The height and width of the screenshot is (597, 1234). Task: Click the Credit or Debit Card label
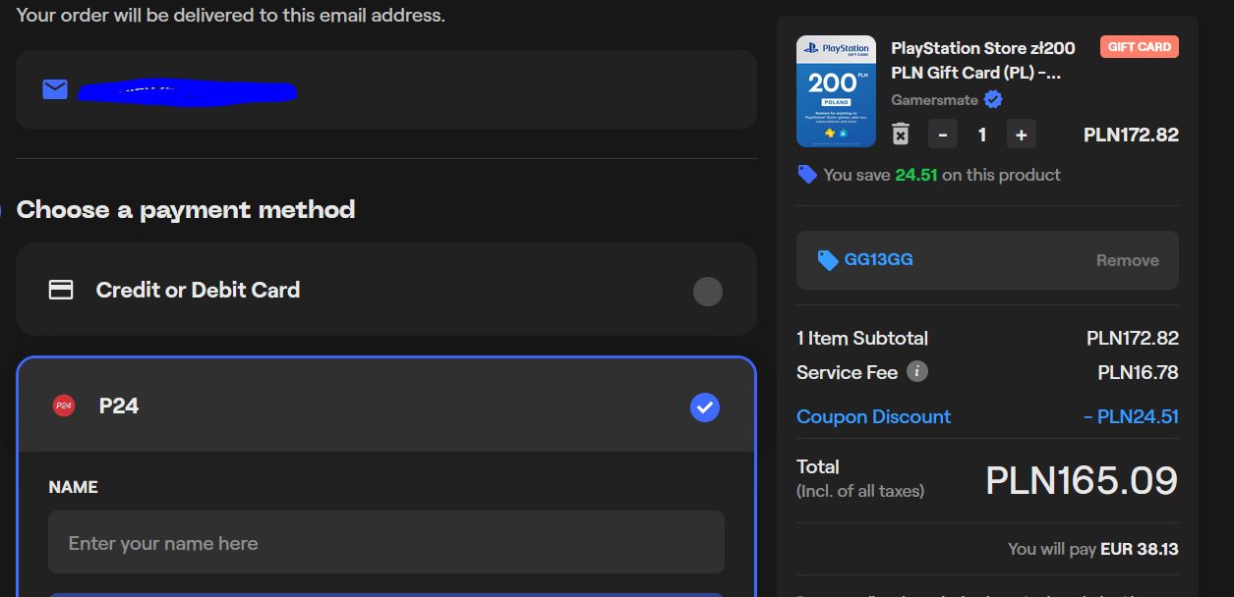click(x=198, y=291)
